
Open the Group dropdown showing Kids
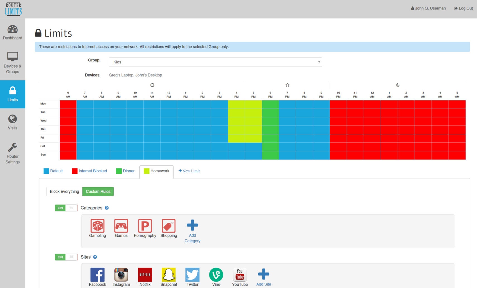click(215, 62)
